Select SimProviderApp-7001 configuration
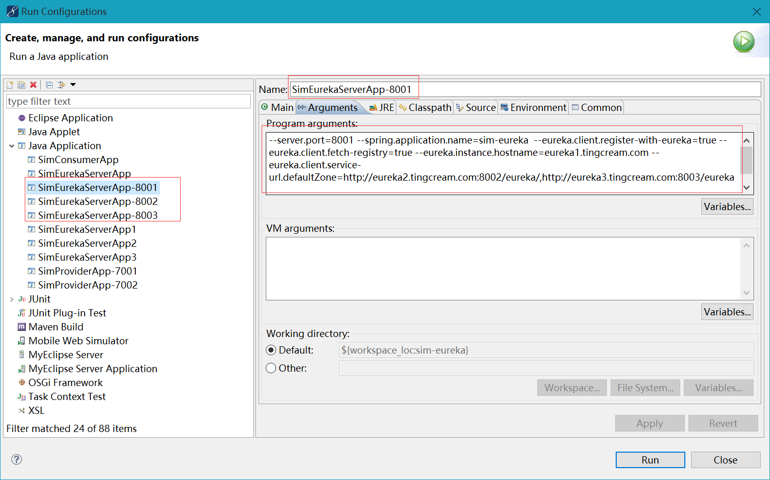The image size is (770, 480). click(x=87, y=271)
